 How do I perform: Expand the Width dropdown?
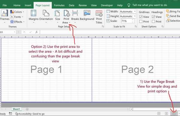135,11
